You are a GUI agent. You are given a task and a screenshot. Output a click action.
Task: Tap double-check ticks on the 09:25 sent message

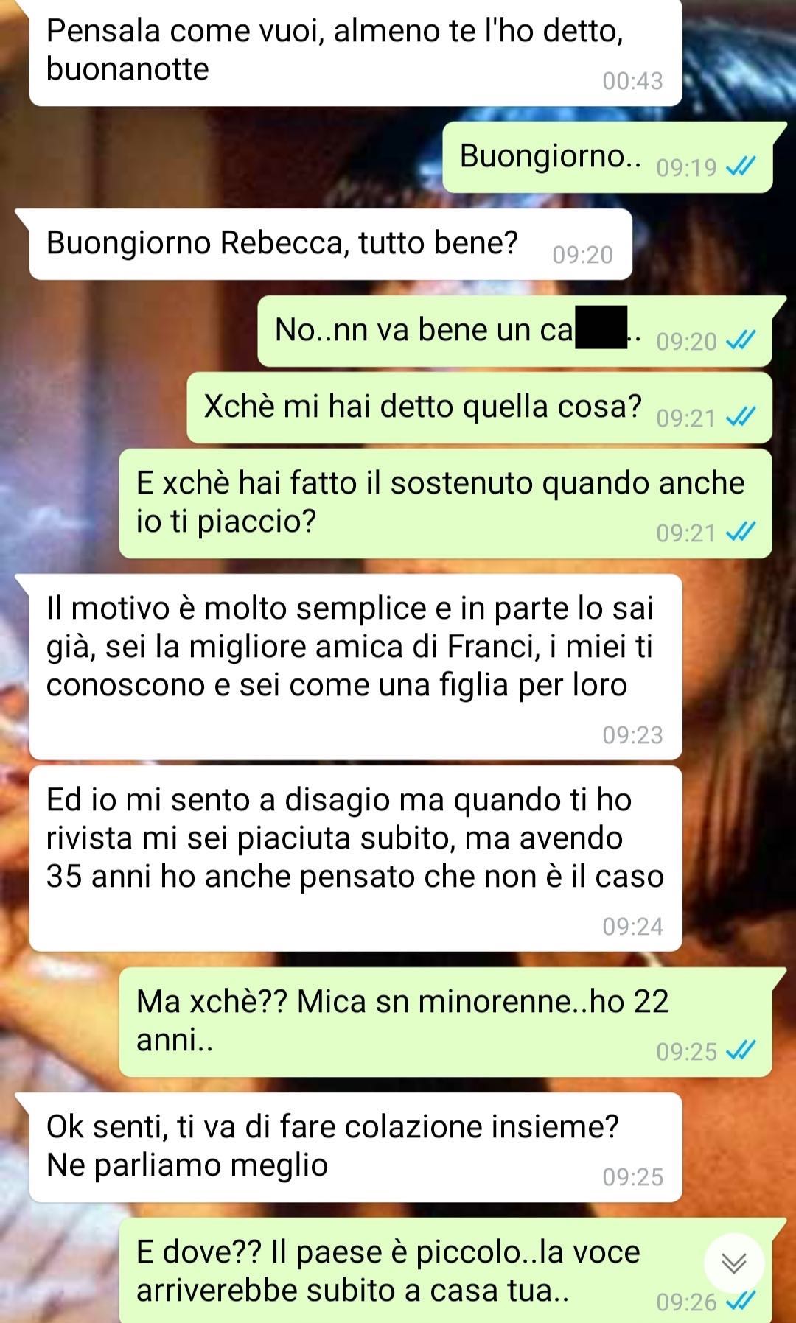coord(740,1050)
